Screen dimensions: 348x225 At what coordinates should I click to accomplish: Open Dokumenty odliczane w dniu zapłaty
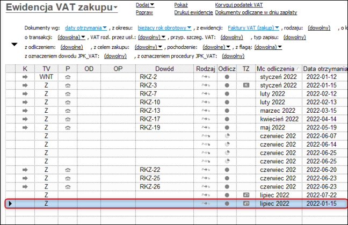point(256,12)
